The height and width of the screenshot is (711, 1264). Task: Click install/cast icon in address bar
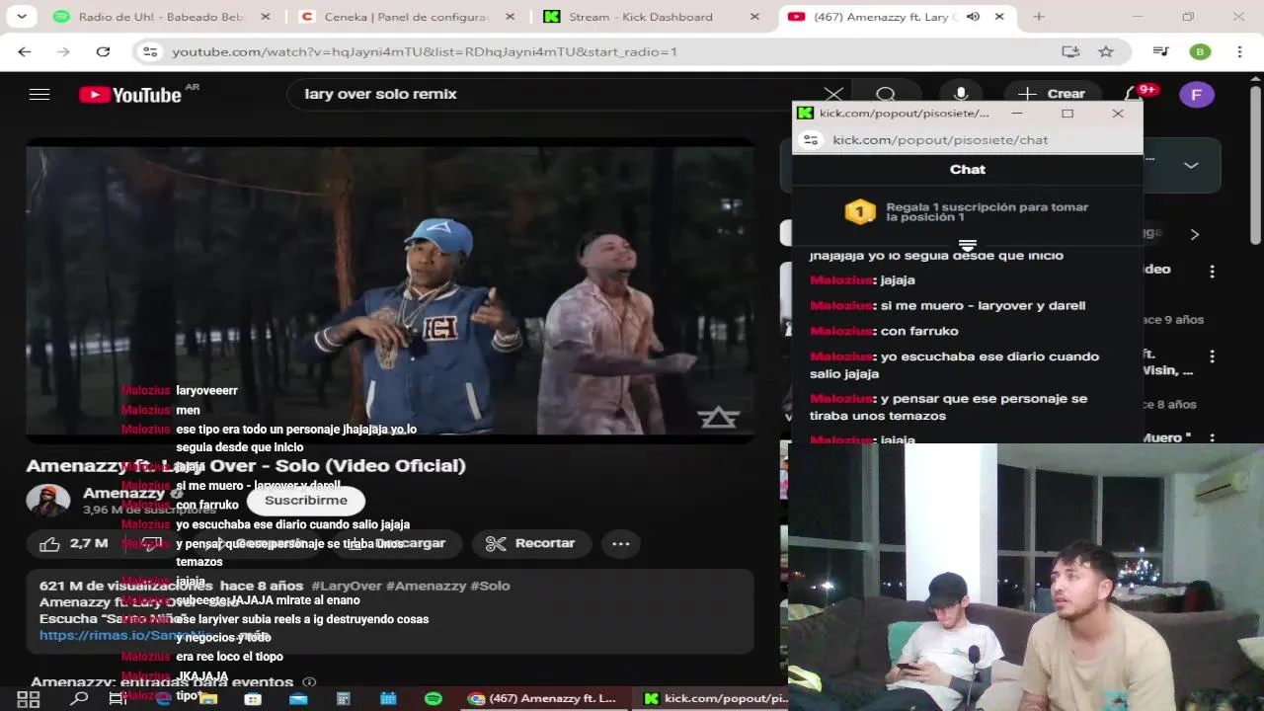point(1070,51)
